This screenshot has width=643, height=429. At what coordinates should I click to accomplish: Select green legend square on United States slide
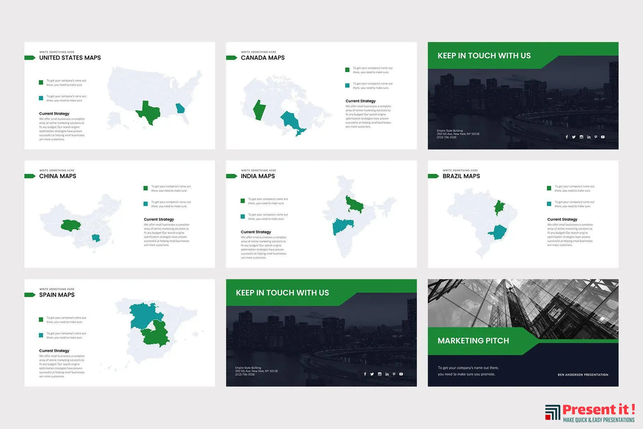(x=41, y=82)
